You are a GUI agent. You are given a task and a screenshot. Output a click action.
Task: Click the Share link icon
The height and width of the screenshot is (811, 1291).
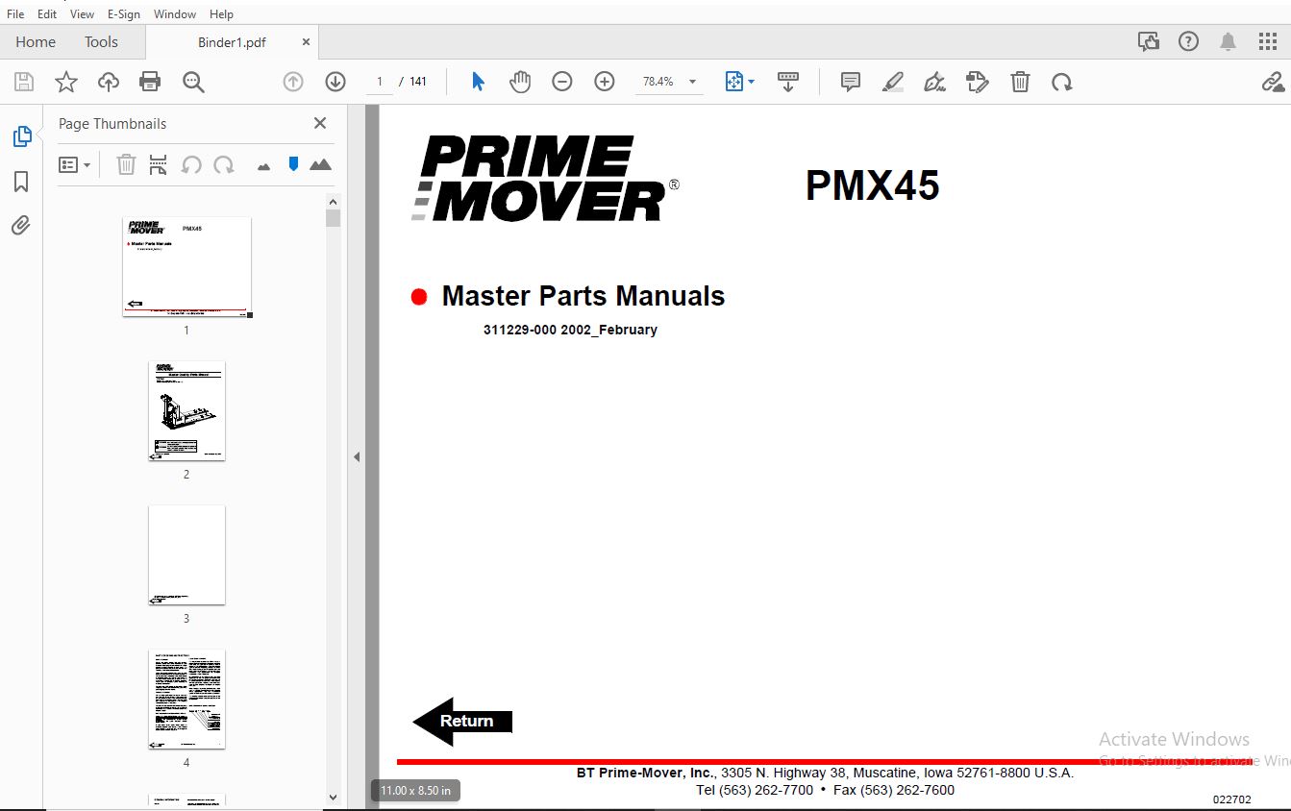point(1274,83)
